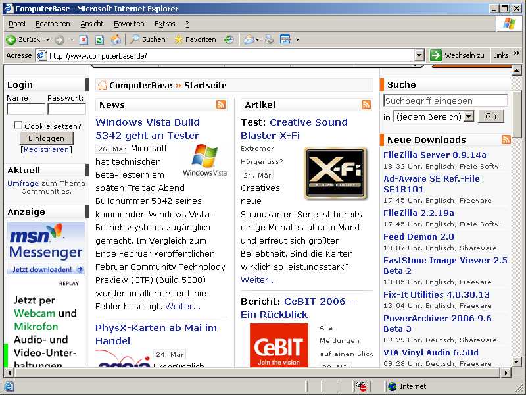Stop page loading with red X icon
Viewport: 526px width, 395px height.
[x=84, y=40]
